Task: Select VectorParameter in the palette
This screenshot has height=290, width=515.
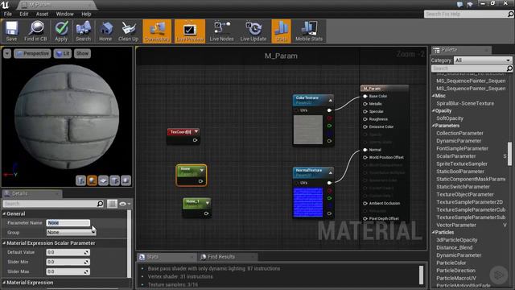Action: 456,226
